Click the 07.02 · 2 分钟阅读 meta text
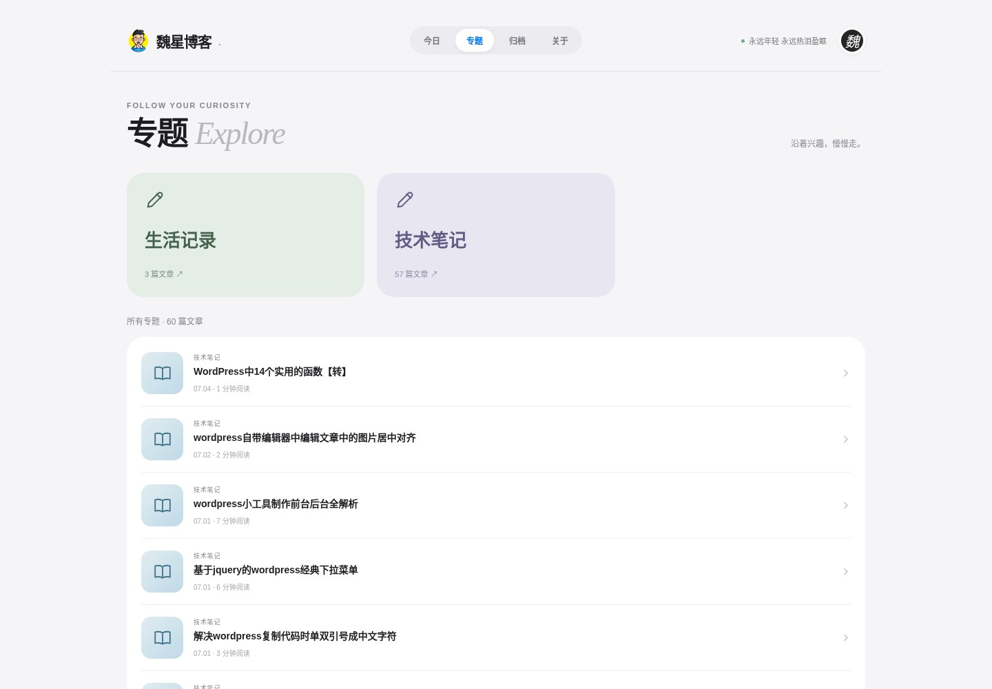This screenshot has height=689, width=992. [222, 455]
